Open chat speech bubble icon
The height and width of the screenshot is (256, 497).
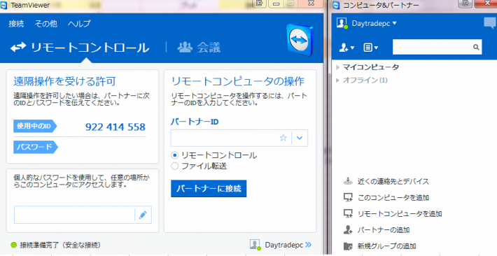point(490,23)
